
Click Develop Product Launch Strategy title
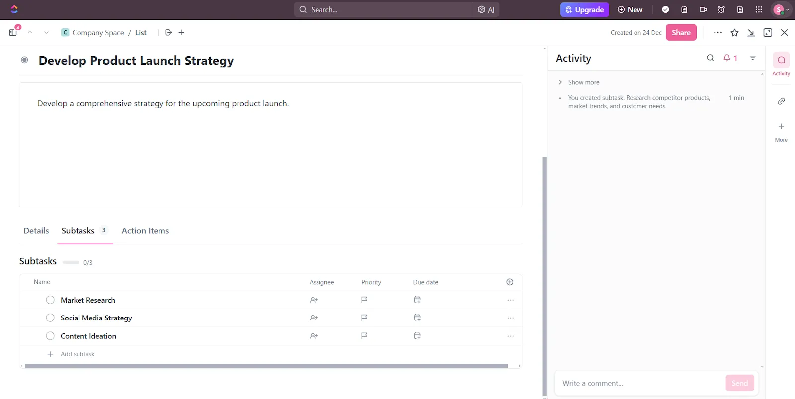pyautogui.click(x=136, y=60)
